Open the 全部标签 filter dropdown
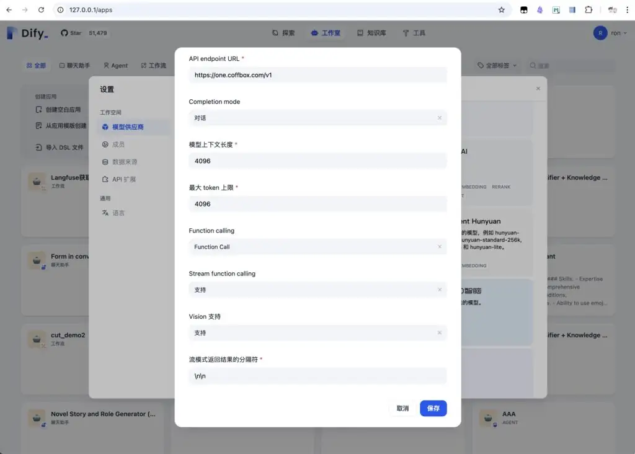Viewport: 635px width, 454px height. (498, 65)
